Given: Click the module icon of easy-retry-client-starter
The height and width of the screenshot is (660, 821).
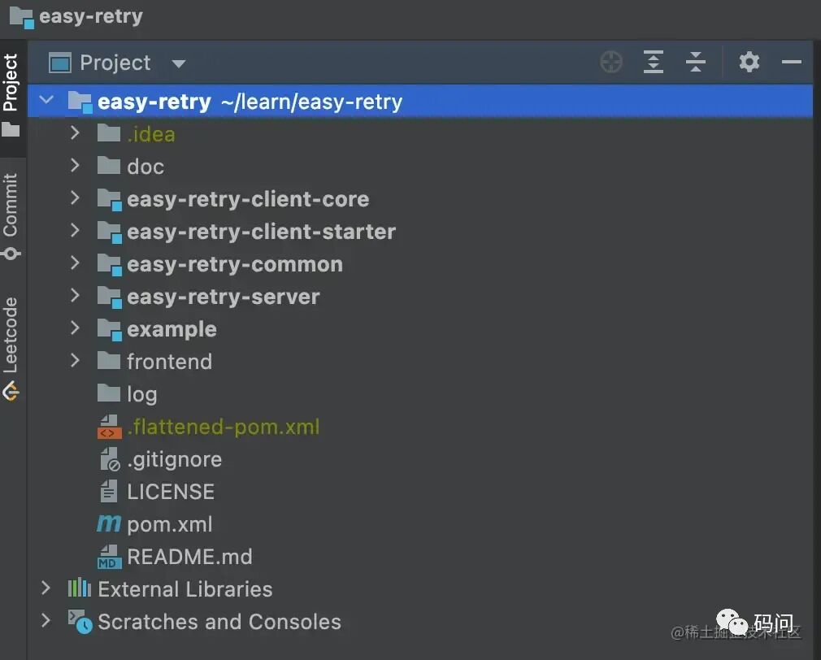Looking at the screenshot, I should coord(109,232).
